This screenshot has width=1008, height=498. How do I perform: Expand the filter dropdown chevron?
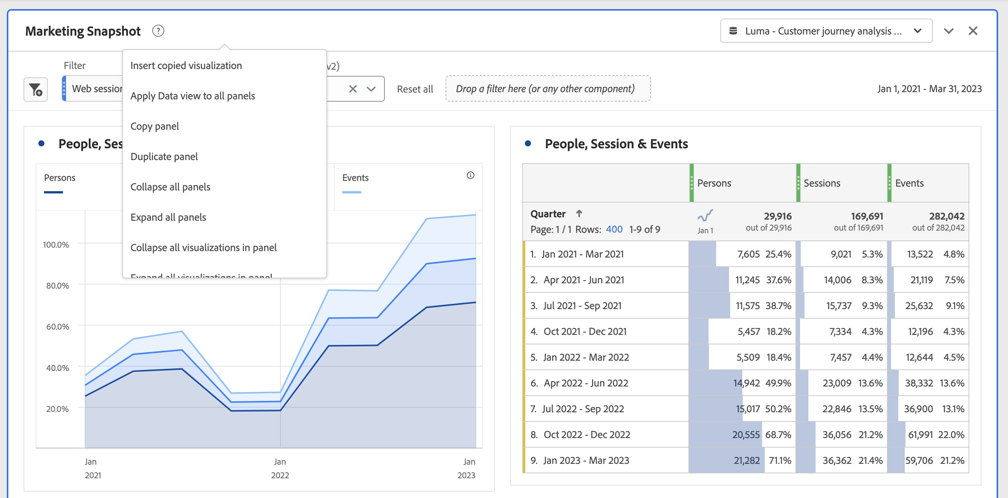point(371,89)
